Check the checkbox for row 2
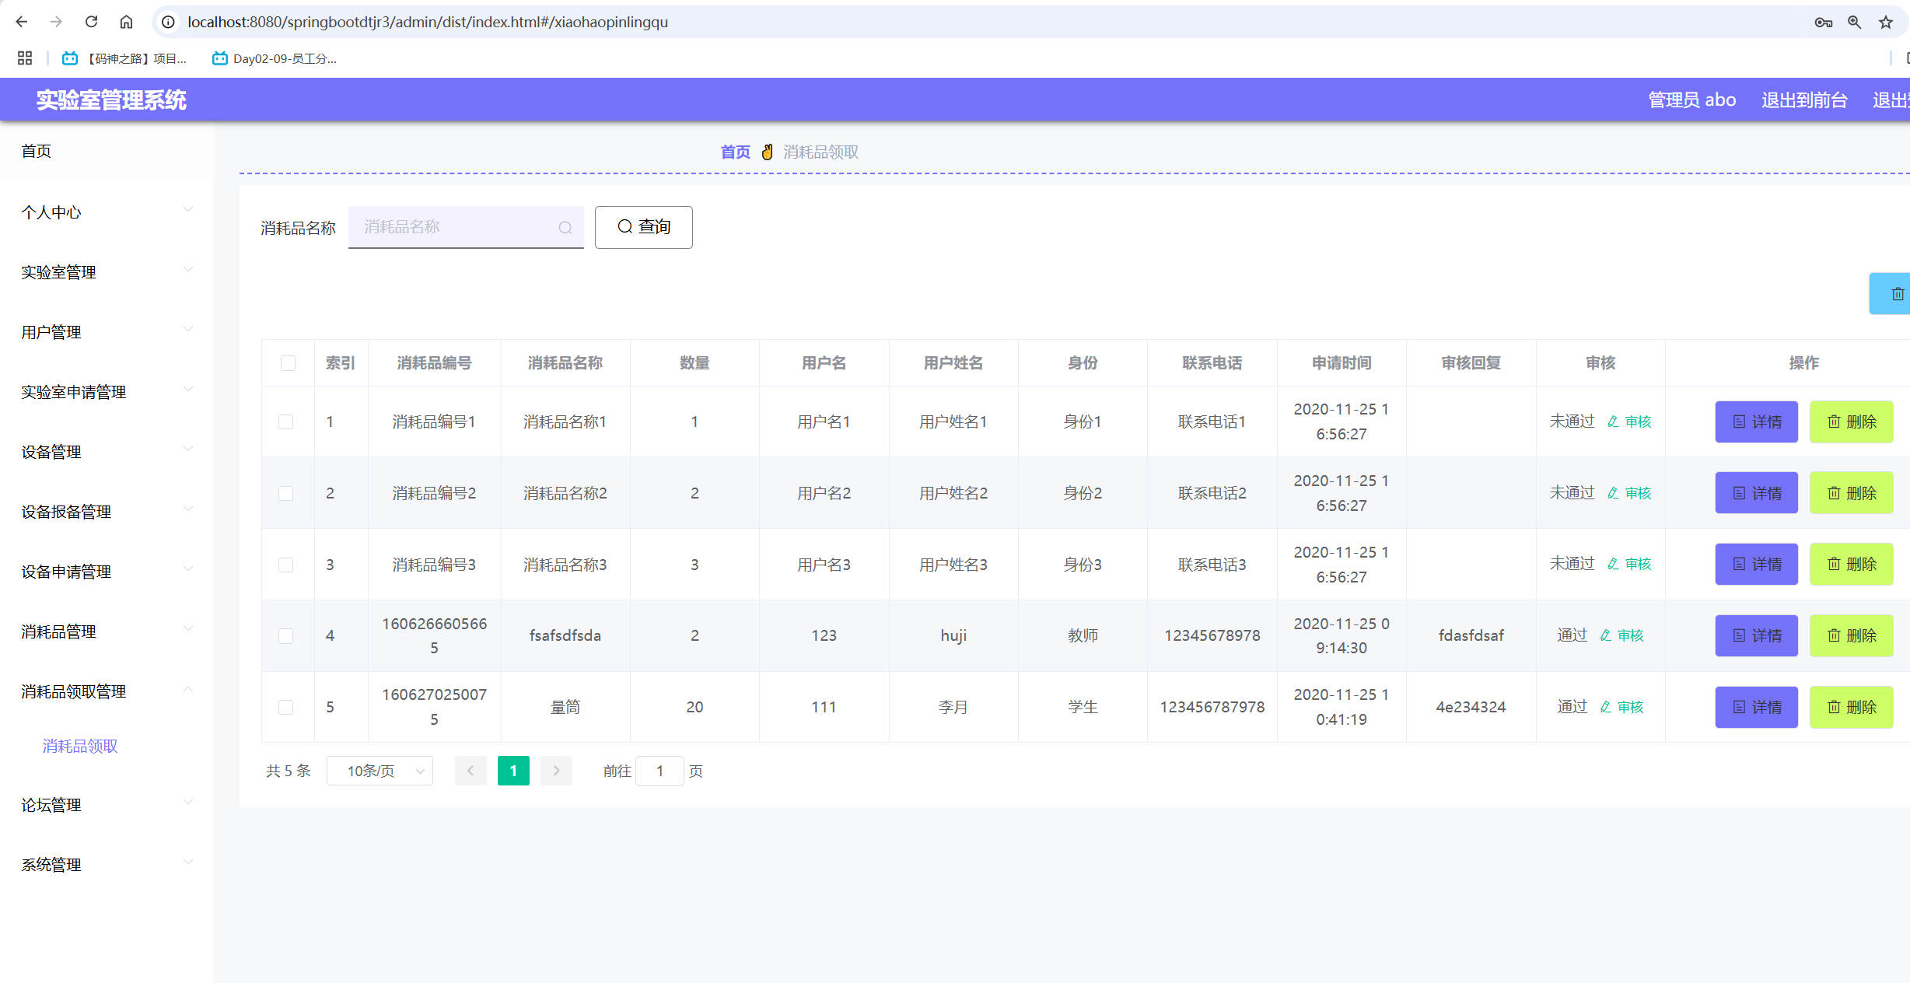The image size is (1910, 983). [x=286, y=493]
